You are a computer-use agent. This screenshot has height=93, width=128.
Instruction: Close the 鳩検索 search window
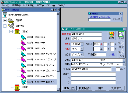(x=120, y=13)
